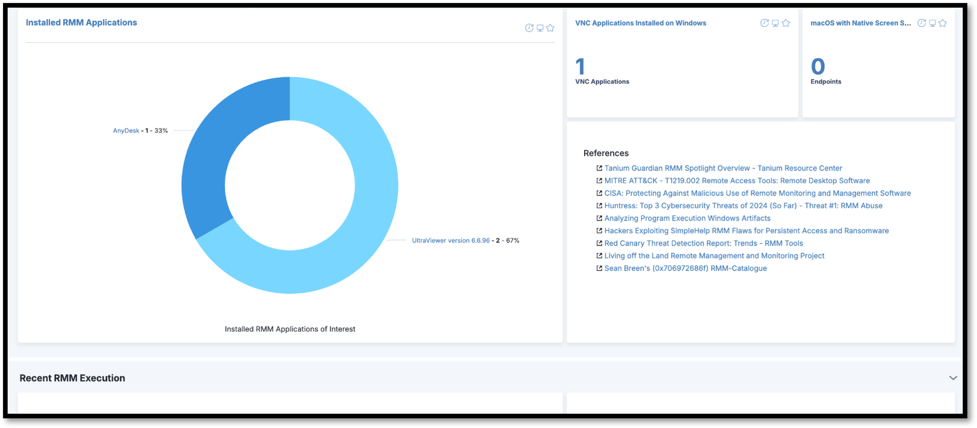
Task: Click monitor icon on Installed RMM Applications panel
Action: [x=540, y=28]
